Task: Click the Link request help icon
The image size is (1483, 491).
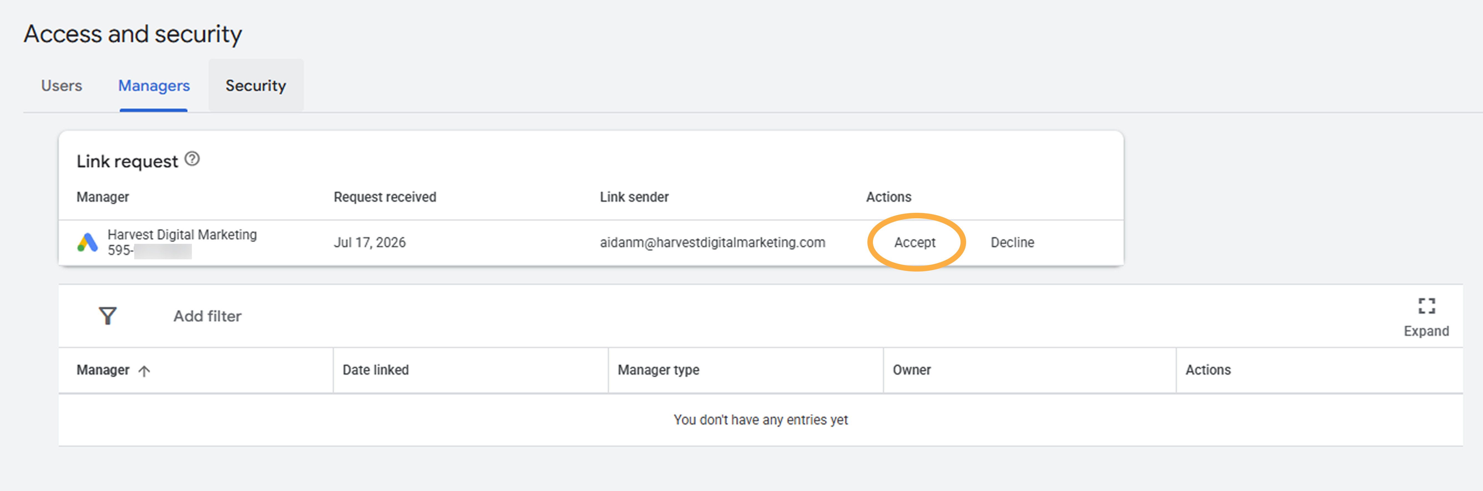Action: coord(192,159)
